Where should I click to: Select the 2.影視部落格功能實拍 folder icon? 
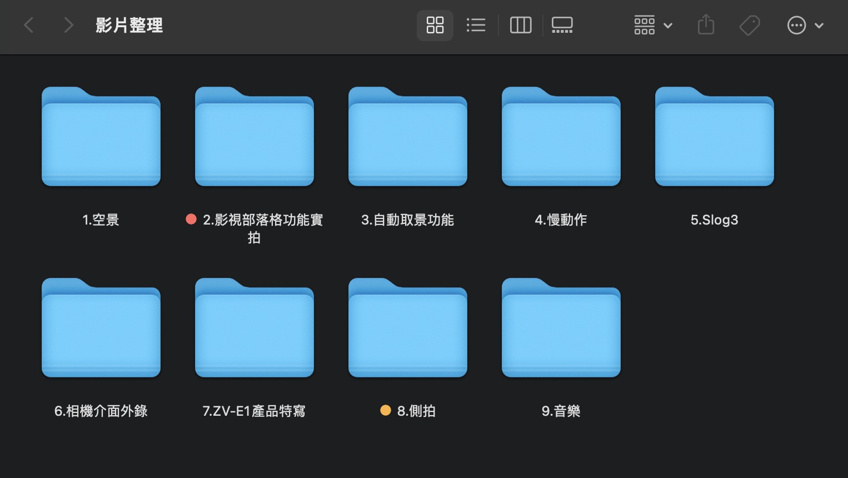[x=255, y=136]
